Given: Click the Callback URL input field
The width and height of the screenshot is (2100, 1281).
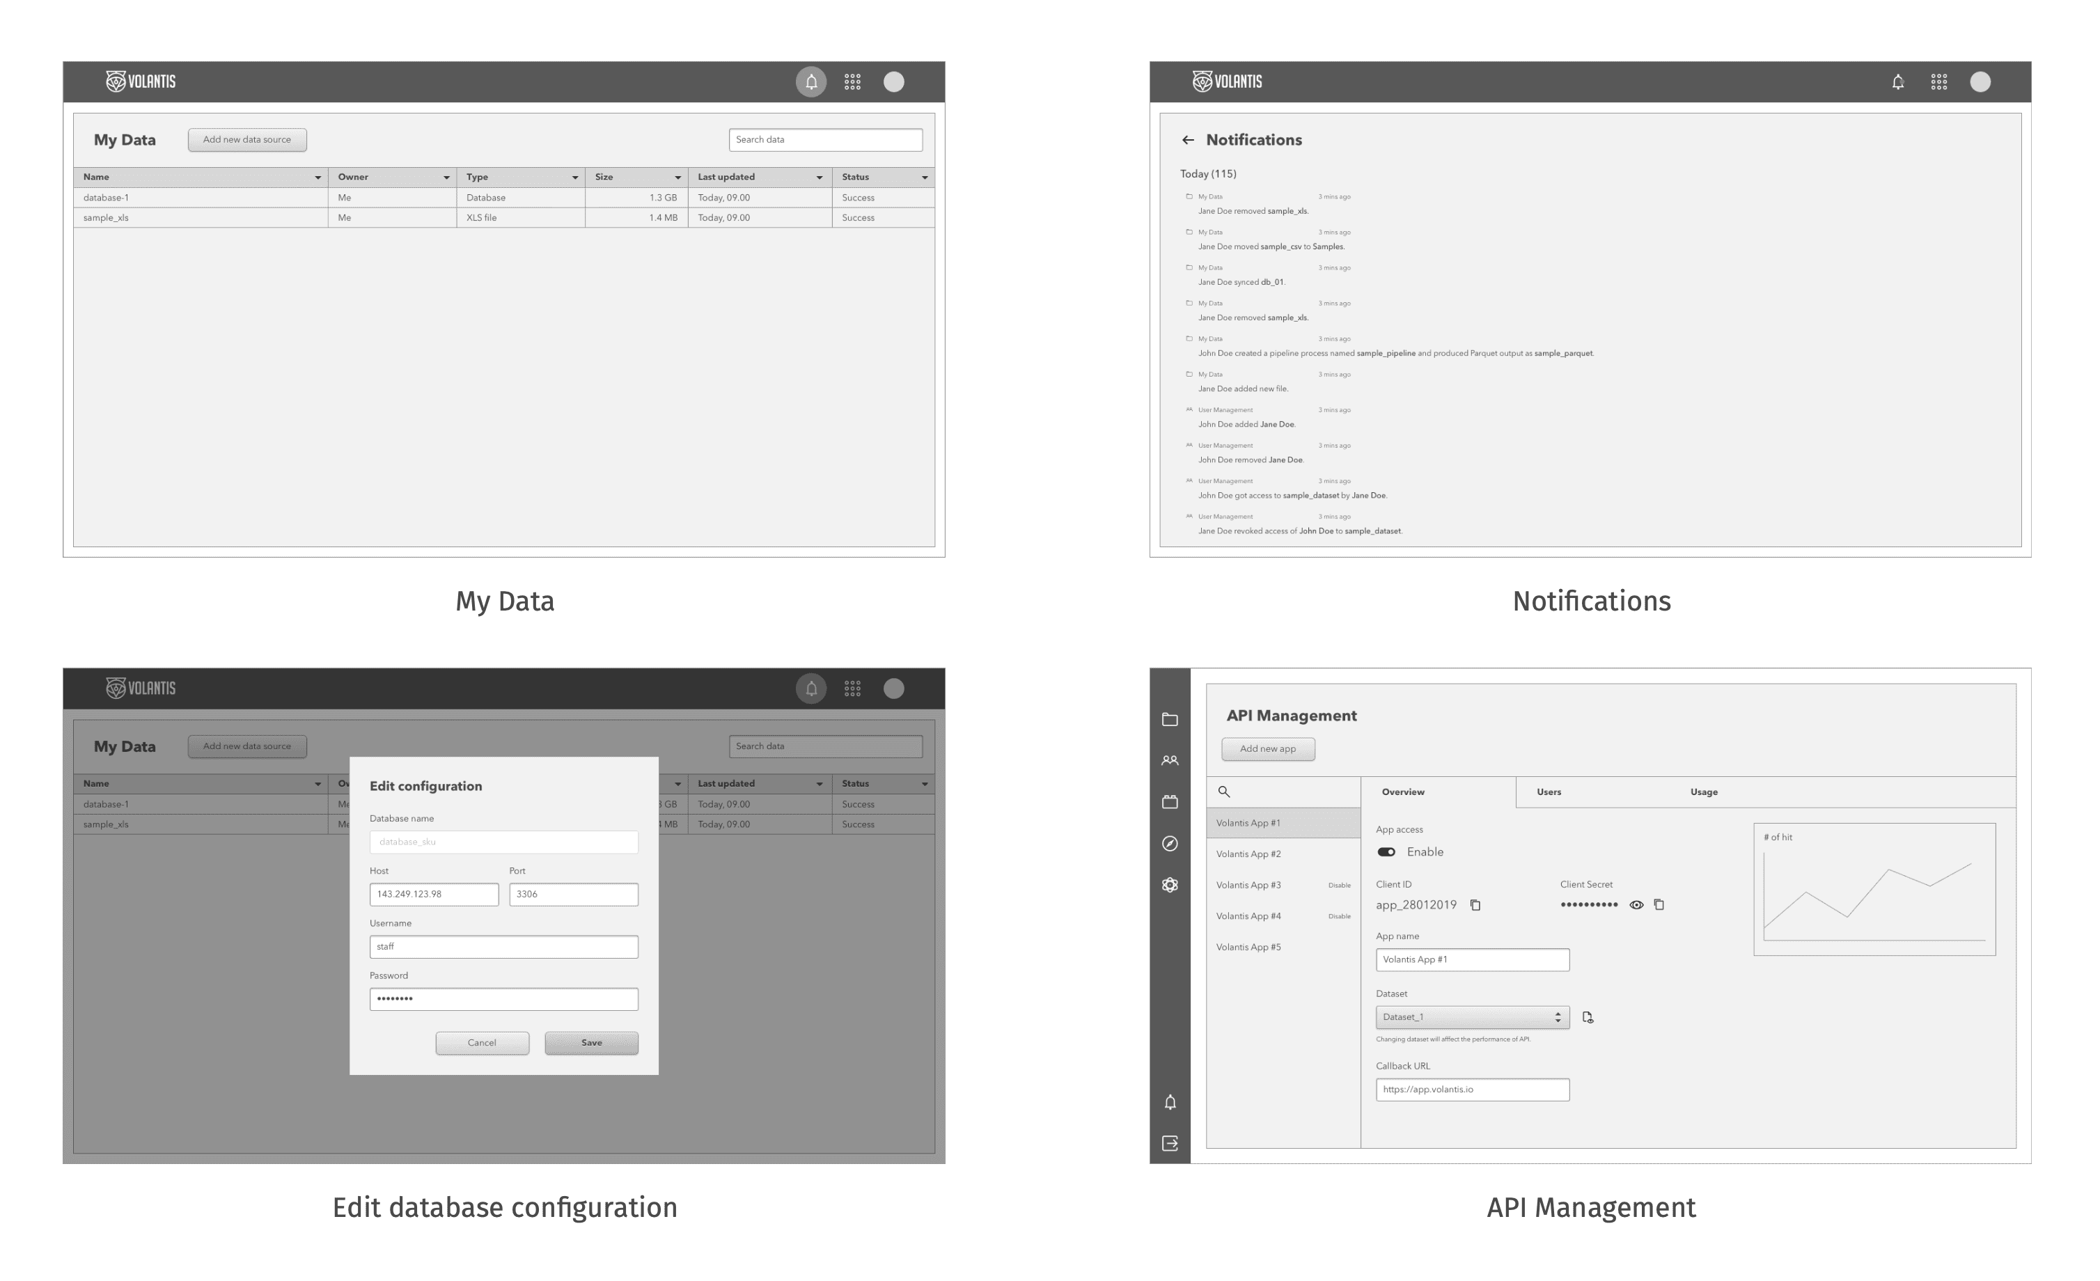Looking at the screenshot, I should click(x=1472, y=1090).
